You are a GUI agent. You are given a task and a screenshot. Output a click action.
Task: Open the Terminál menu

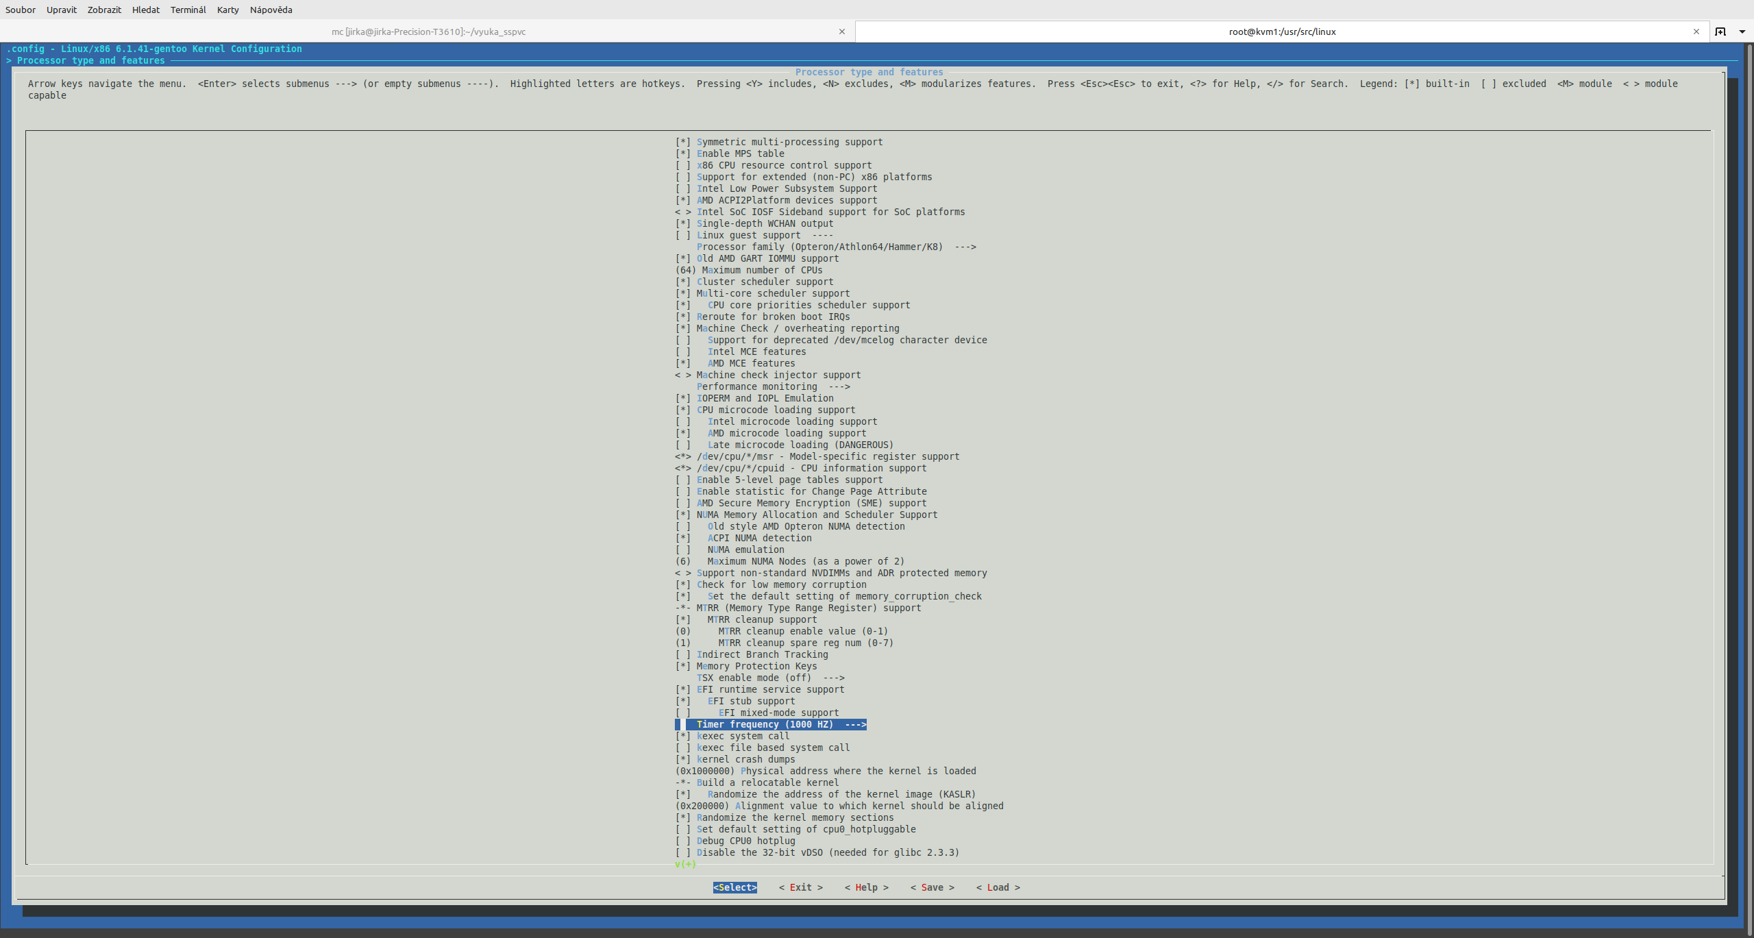pos(188,10)
